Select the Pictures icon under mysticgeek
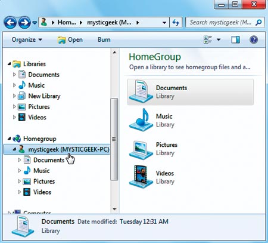Screen dimensions: 268x243 [x=27, y=182]
